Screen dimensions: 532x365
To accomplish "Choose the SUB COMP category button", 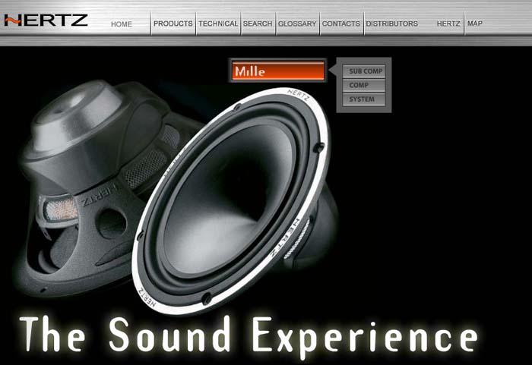I will (364, 71).
